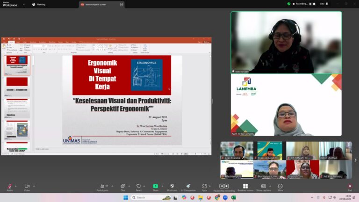
Task: Open the React emoji menu
Action: (x=139, y=186)
